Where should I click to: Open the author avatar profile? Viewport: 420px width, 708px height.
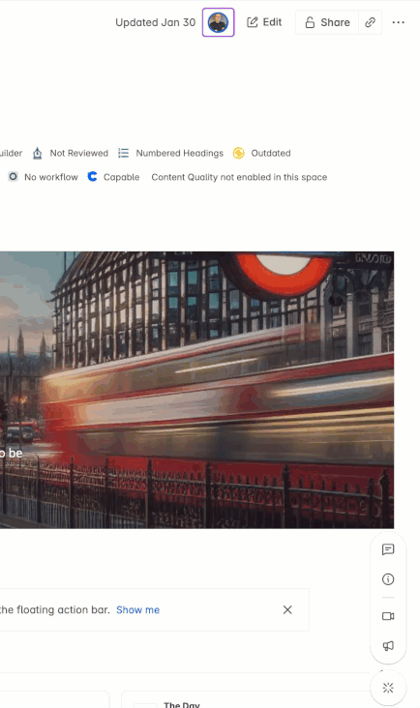pos(218,22)
